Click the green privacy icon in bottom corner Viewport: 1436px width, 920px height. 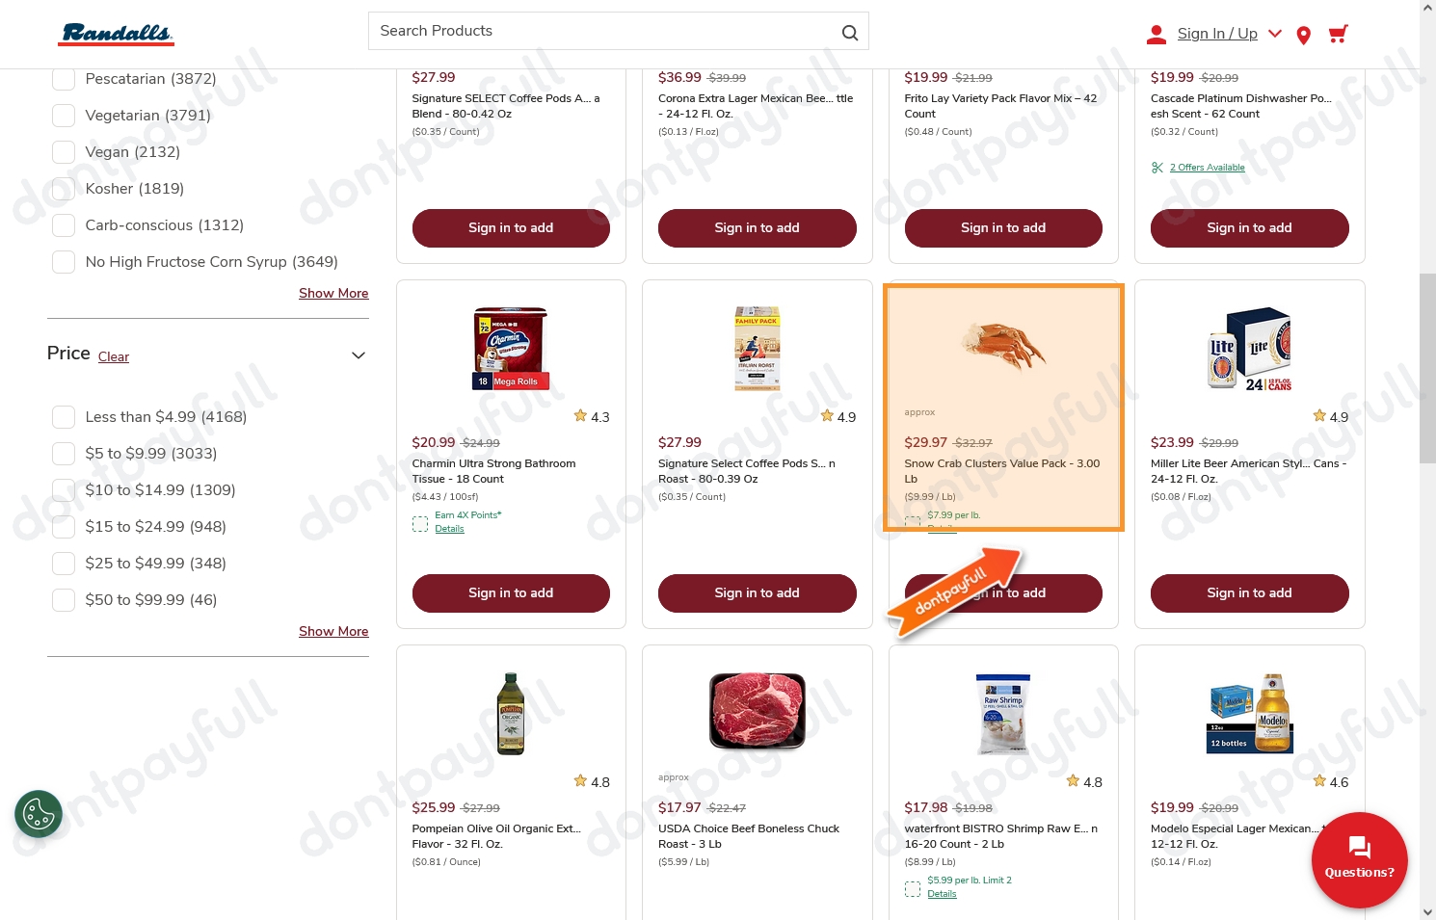(39, 814)
